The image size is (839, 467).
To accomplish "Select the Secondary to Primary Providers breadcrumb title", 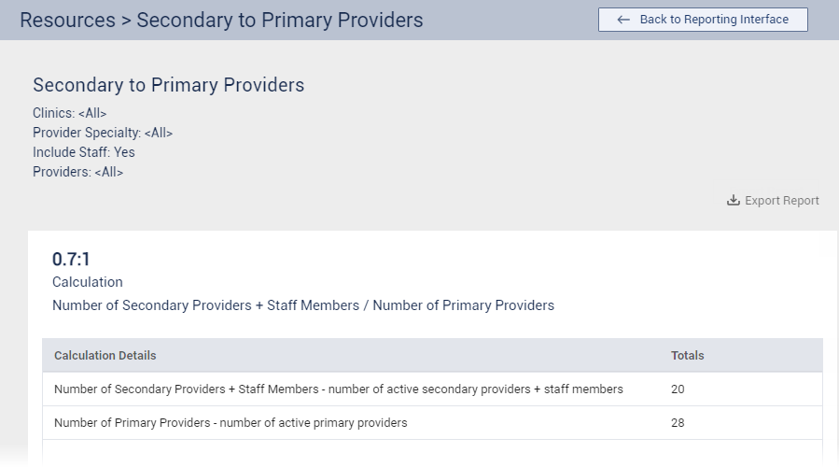I will 279,20.
